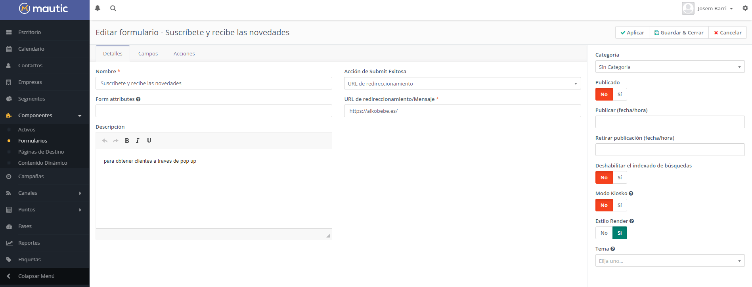Click the Canales RSS icon
This screenshot has height=287, width=752.
point(9,193)
